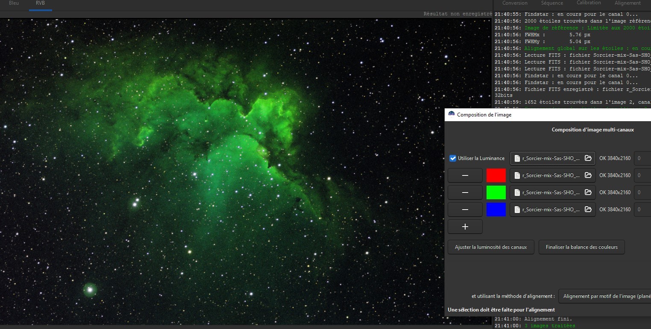
Task: Click Finaliser la balance des couleurs
Action: (581, 247)
